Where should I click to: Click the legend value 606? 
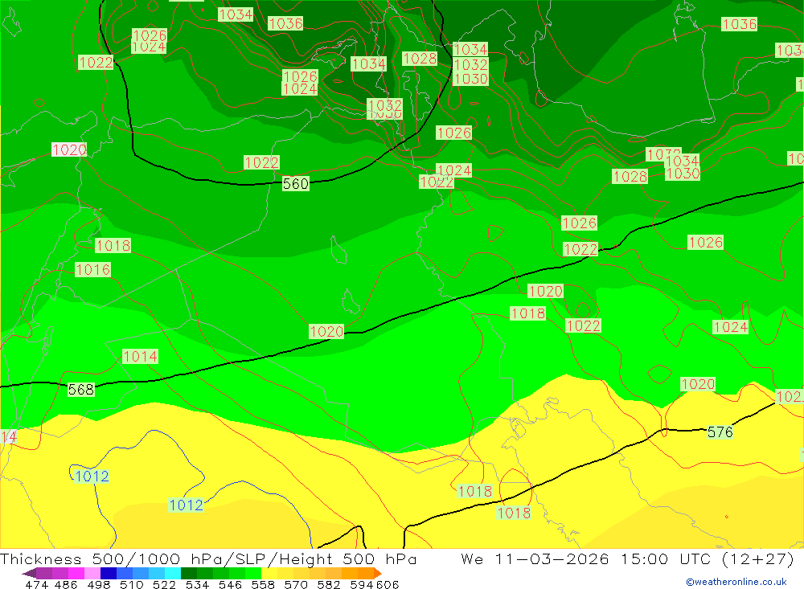pos(388,584)
